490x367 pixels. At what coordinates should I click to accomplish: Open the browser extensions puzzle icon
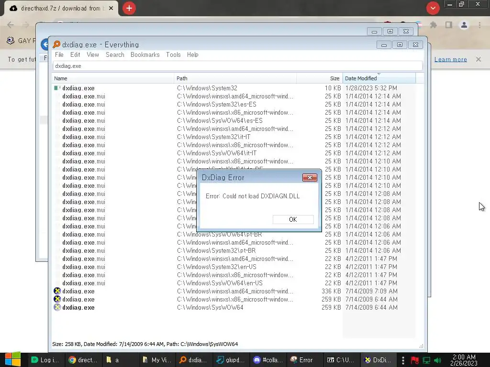coord(434,25)
